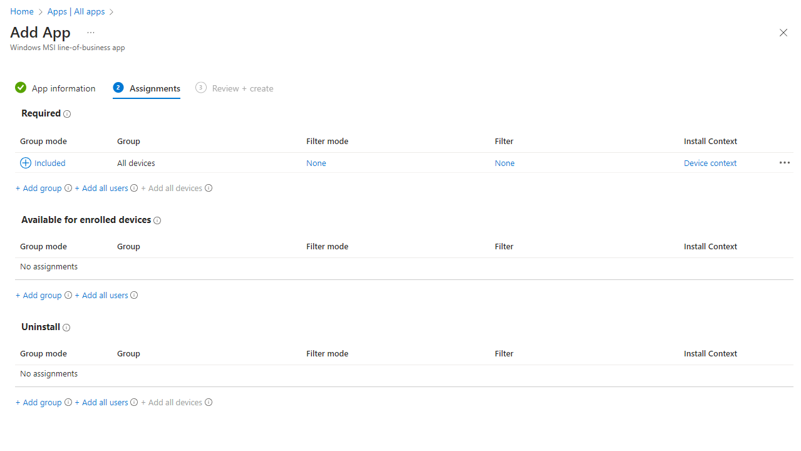Image resolution: width=801 pixels, height=451 pixels.
Task: Open the All devices row more options menu
Action: click(x=784, y=163)
